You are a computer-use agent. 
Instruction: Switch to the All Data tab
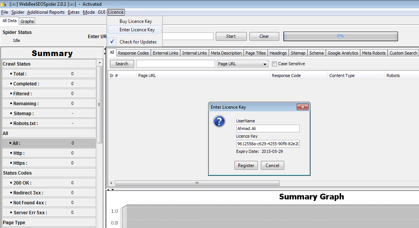coord(9,21)
